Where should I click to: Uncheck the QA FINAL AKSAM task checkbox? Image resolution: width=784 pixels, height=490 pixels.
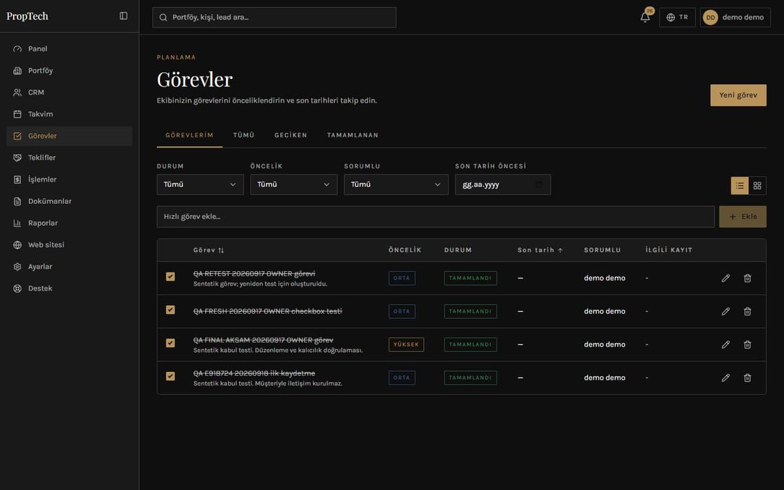point(171,343)
